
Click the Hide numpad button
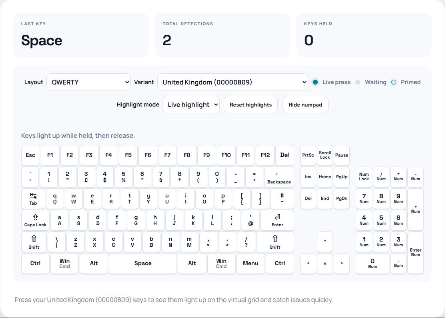(305, 105)
